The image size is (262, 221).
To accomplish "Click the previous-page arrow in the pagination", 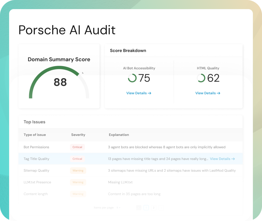I will click(x=138, y=208).
